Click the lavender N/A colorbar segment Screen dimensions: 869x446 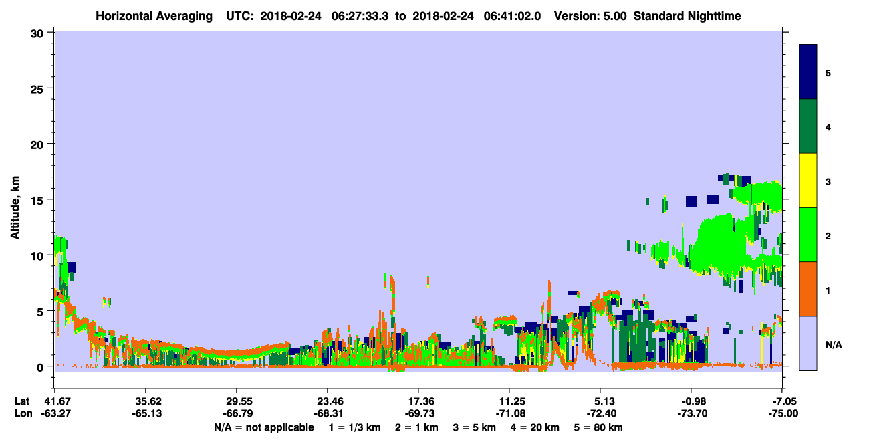(x=808, y=343)
